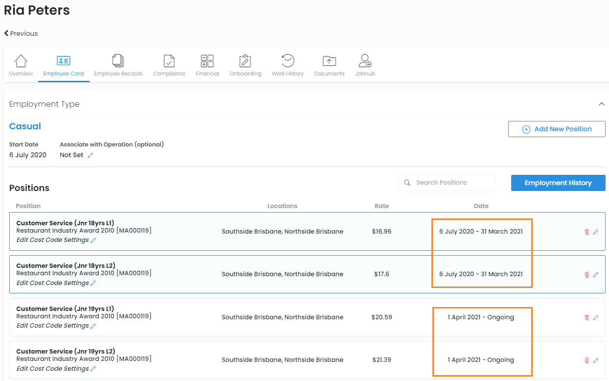The image size is (609, 381).
Task: Open the Overview home icon tab
Action: point(21,65)
